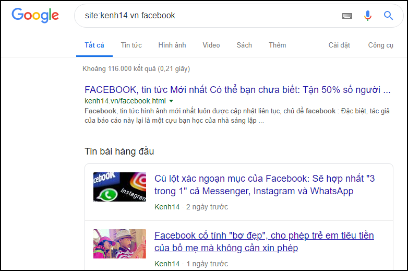Switch to the Hình ảnh tab
408x271 pixels.
point(172,45)
